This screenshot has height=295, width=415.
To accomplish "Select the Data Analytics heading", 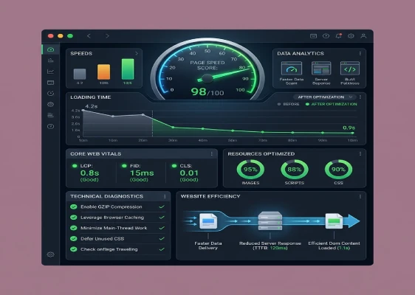I will point(301,53).
